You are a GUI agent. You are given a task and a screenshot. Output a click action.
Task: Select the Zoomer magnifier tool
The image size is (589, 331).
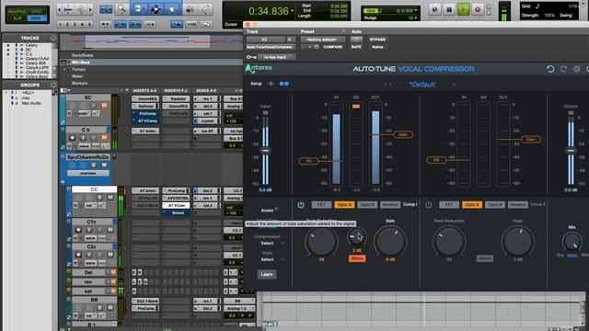point(121,9)
